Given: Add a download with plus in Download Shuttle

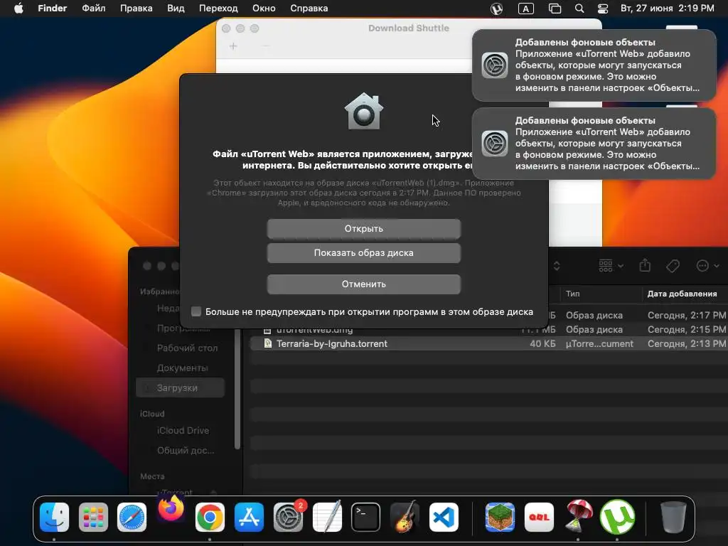Looking at the screenshot, I should 233,46.
